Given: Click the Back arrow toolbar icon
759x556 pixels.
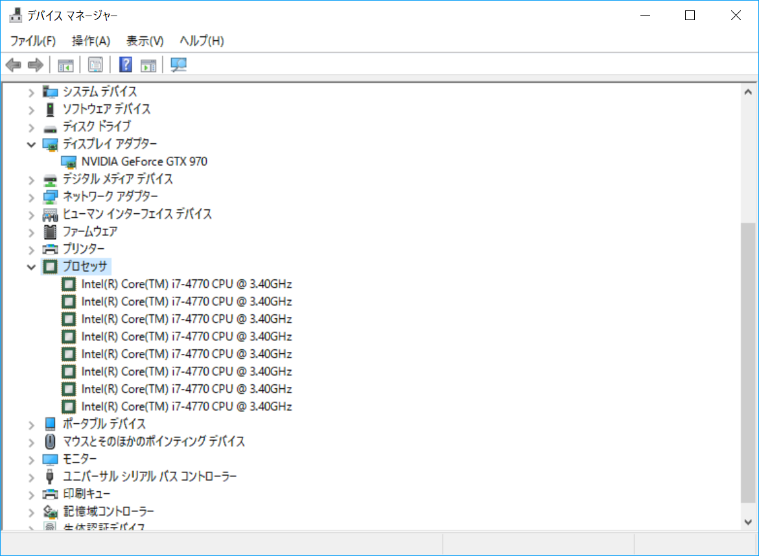Looking at the screenshot, I should click(13, 64).
